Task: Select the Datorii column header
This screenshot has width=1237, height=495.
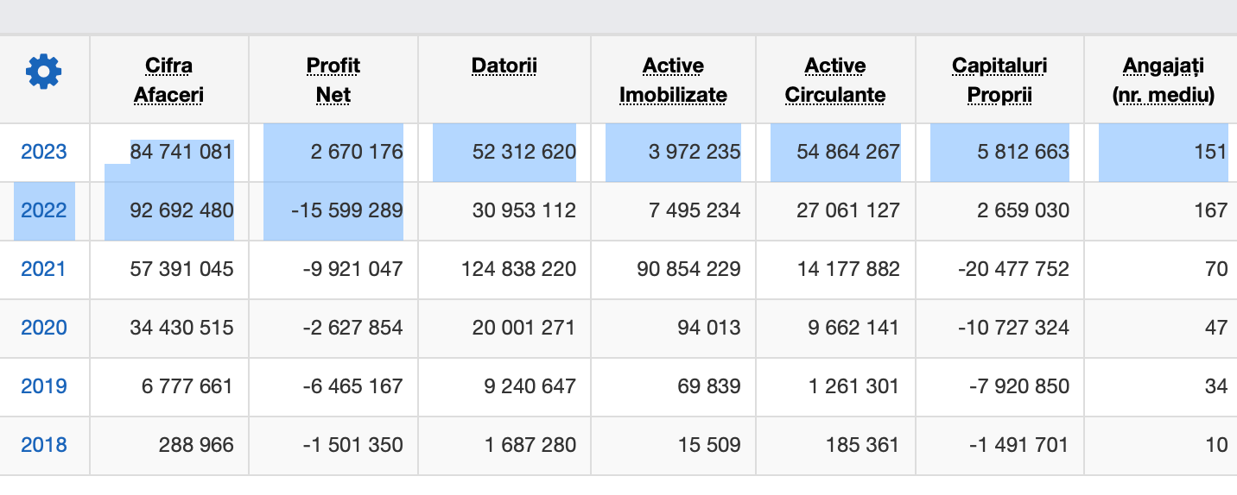Action: (504, 66)
